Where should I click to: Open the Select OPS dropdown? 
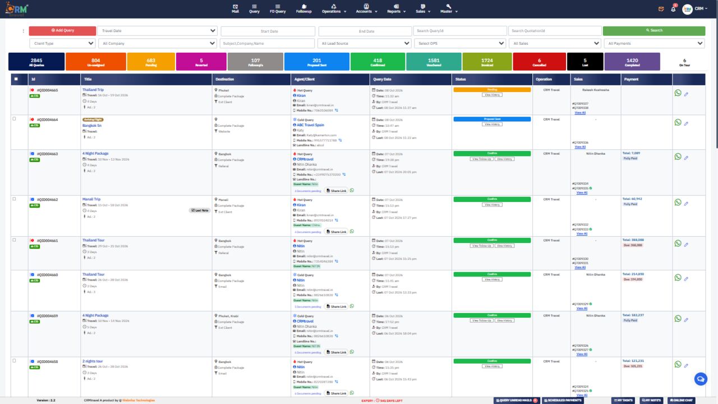461,43
